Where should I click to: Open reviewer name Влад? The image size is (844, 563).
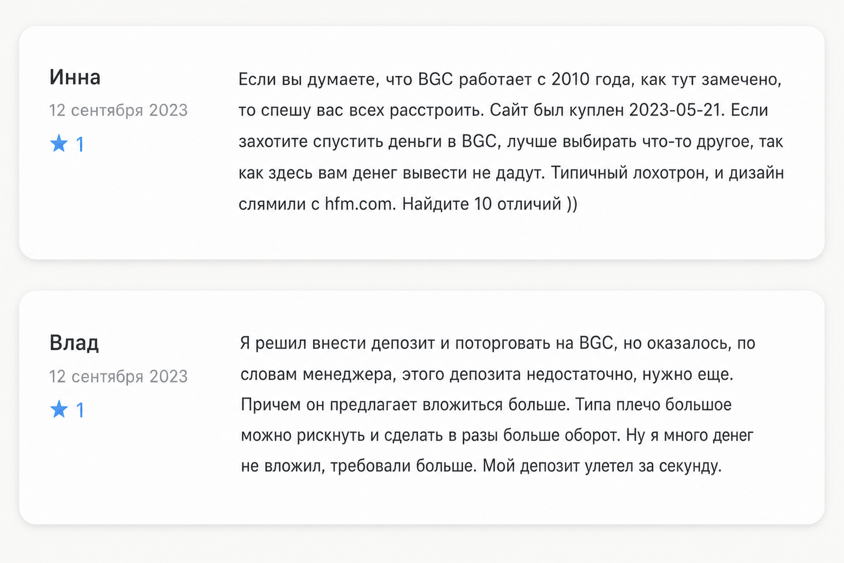74,343
